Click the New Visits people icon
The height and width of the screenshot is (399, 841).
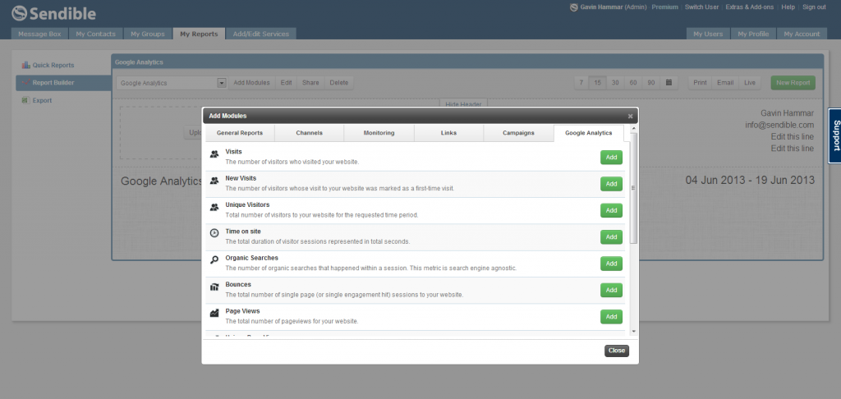tap(214, 181)
